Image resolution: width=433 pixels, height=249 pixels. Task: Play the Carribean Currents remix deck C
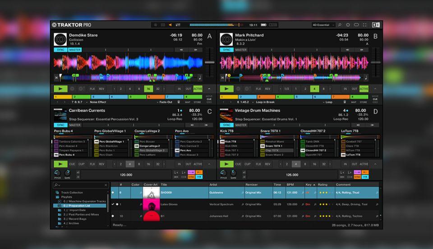[x=60, y=164]
